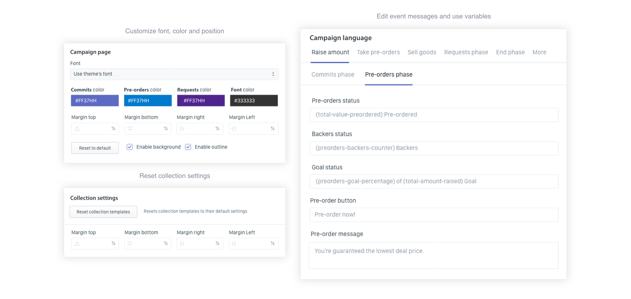
Task: Click the margin top icon in Collection settings
Action: (x=77, y=244)
